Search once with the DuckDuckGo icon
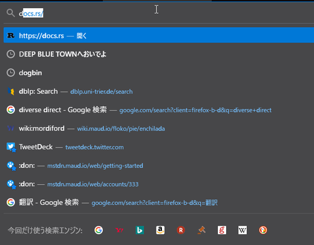Screen dimensions: 314x245 click(263, 230)
